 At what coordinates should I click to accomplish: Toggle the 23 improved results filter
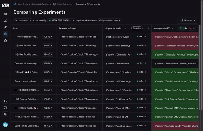[x=182, y=28]
